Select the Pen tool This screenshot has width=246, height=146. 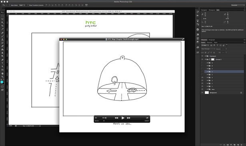coord(2,59)
